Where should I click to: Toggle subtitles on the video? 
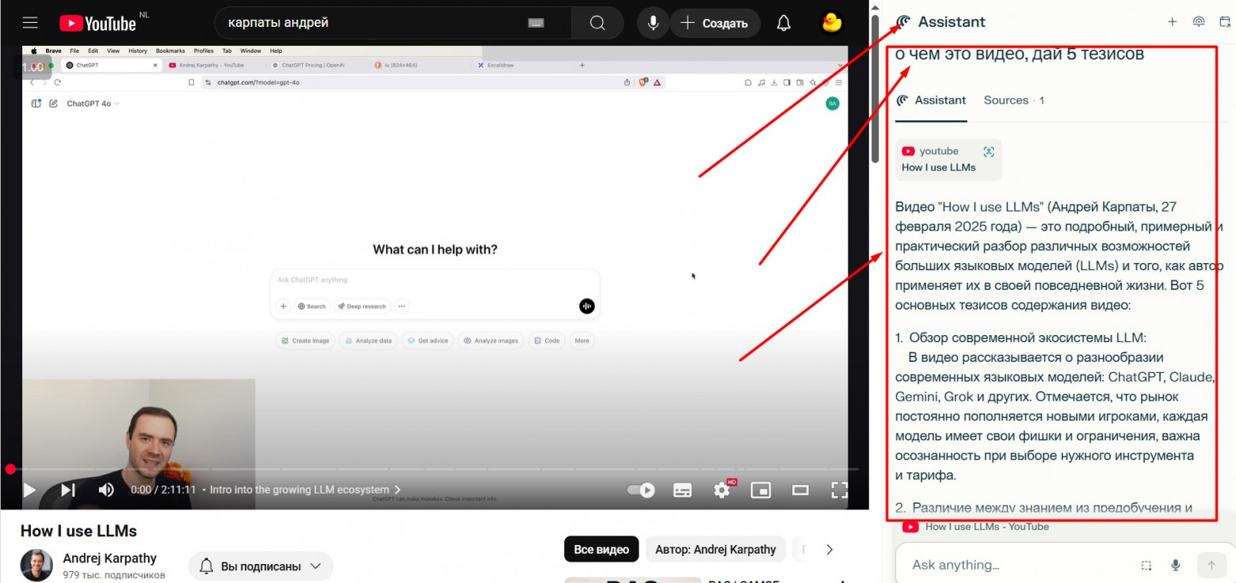[x=682, y=490]
